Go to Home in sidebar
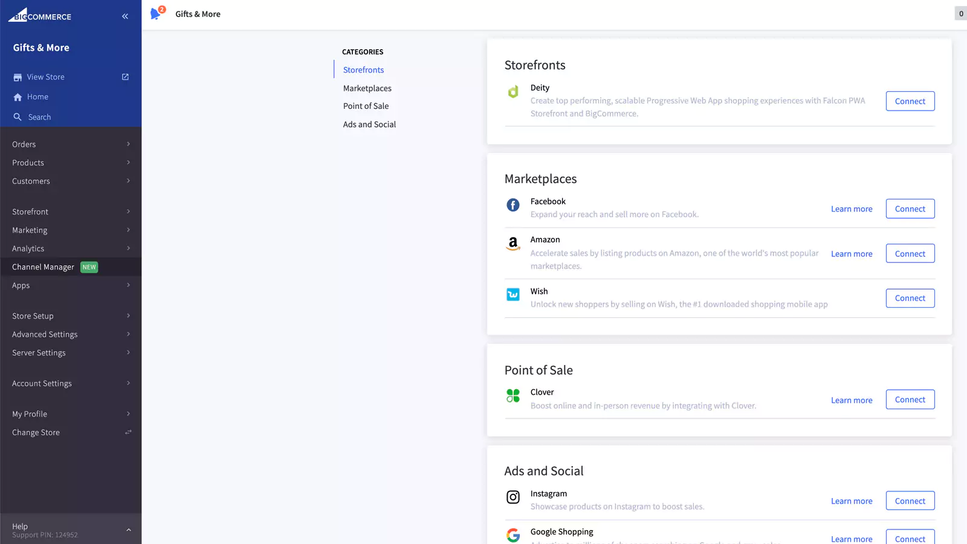Screen dimensions: 967x544 click(37, 97)
